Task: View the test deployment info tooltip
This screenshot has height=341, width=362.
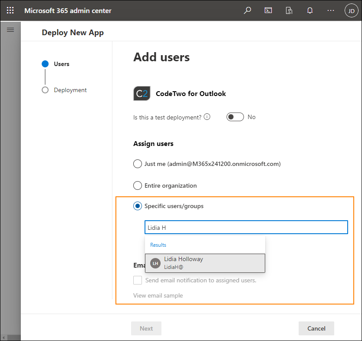Action: point(207,116)
